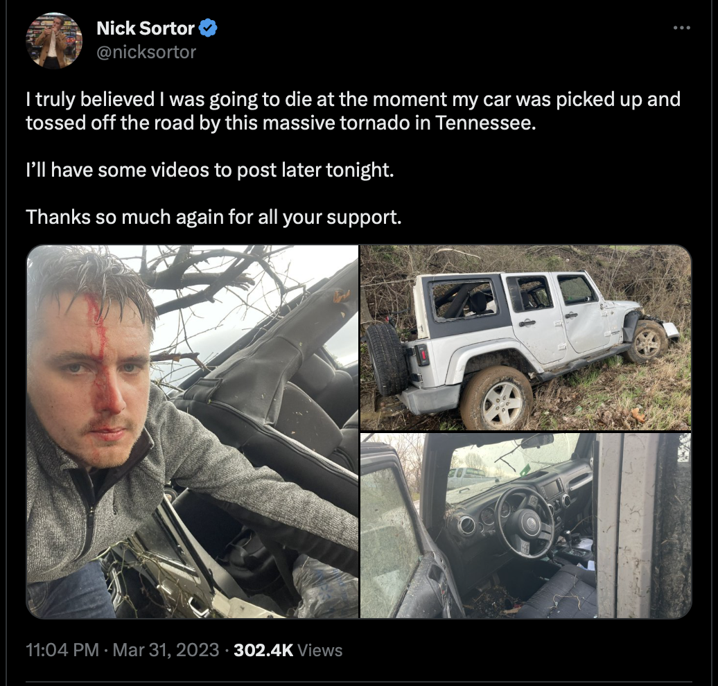Open the @nicksortor handle link
This screenshot has width=718, height=686.
pos(146,52)
